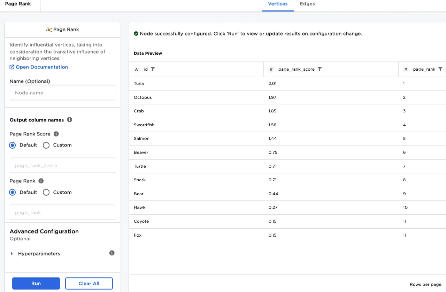Click the page_rank_score text field
This screenshot has width=446, height=292.
coord(62,166)
